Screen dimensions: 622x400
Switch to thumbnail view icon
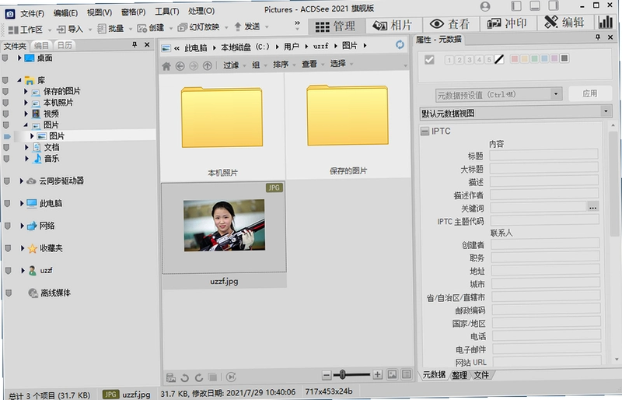point(392,374)
